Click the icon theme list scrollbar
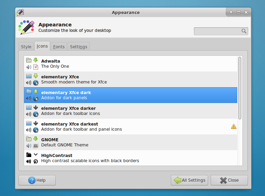 pyautogui.click(x=240, y=88)
